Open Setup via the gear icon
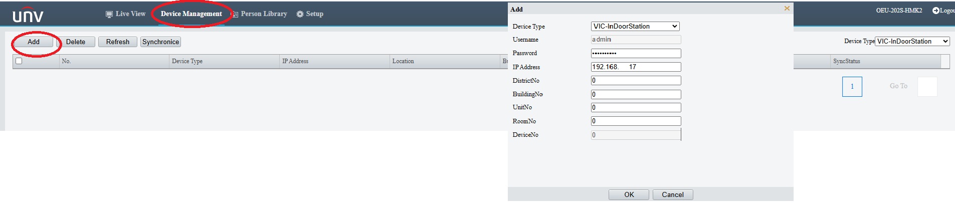Viewport: 955px width, 203px height. click(300, 14)
